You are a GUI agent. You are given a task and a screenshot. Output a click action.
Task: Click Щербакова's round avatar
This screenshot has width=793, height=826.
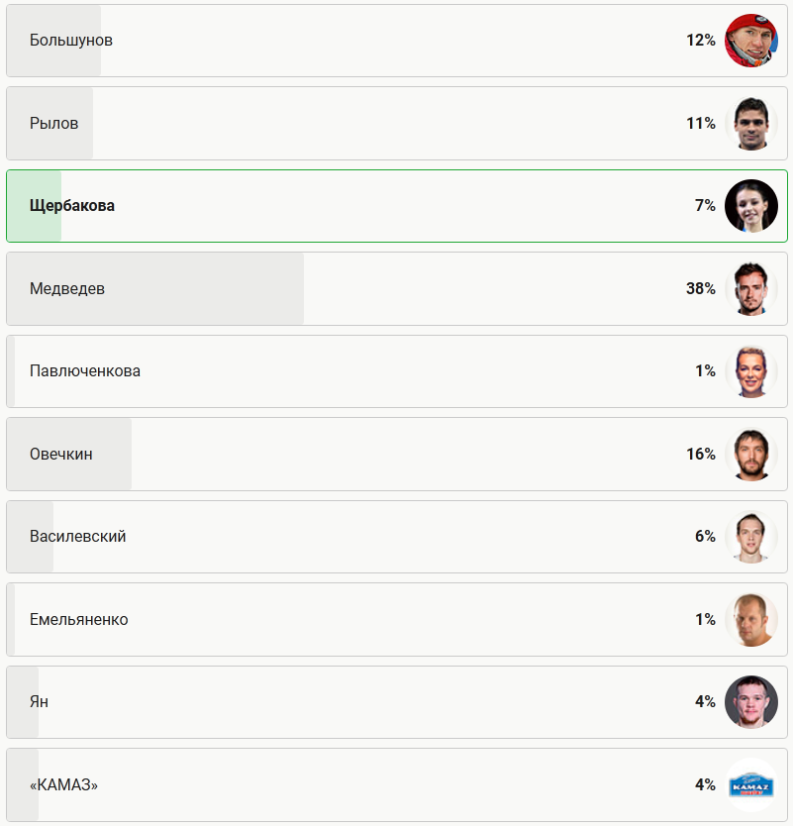tap(751, 206)
